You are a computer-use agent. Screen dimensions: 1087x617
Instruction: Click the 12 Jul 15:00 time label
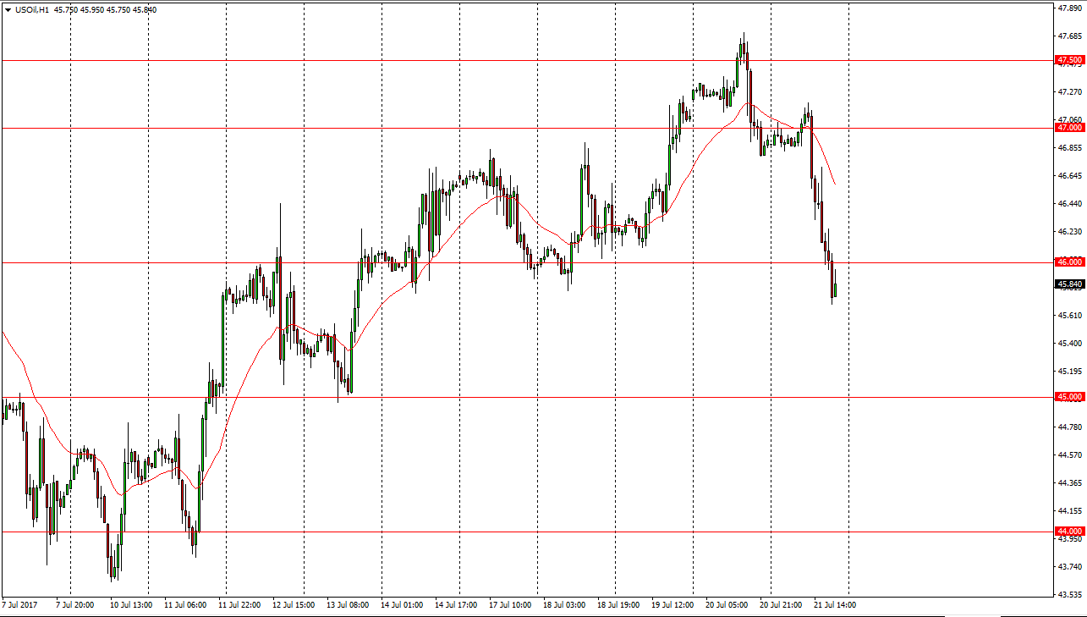[294, 605]
